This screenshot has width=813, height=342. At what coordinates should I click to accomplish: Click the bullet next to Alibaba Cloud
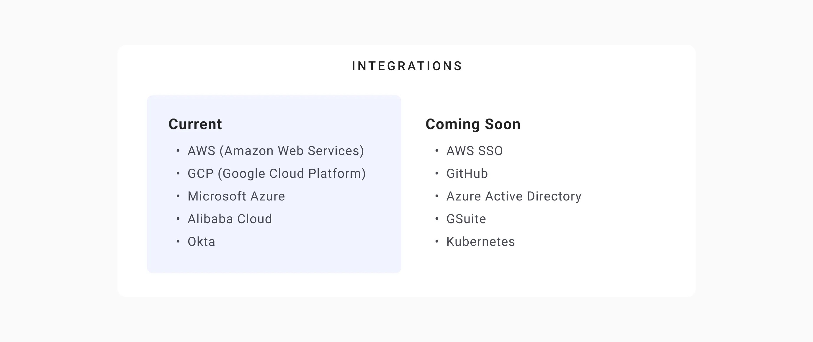178,219
